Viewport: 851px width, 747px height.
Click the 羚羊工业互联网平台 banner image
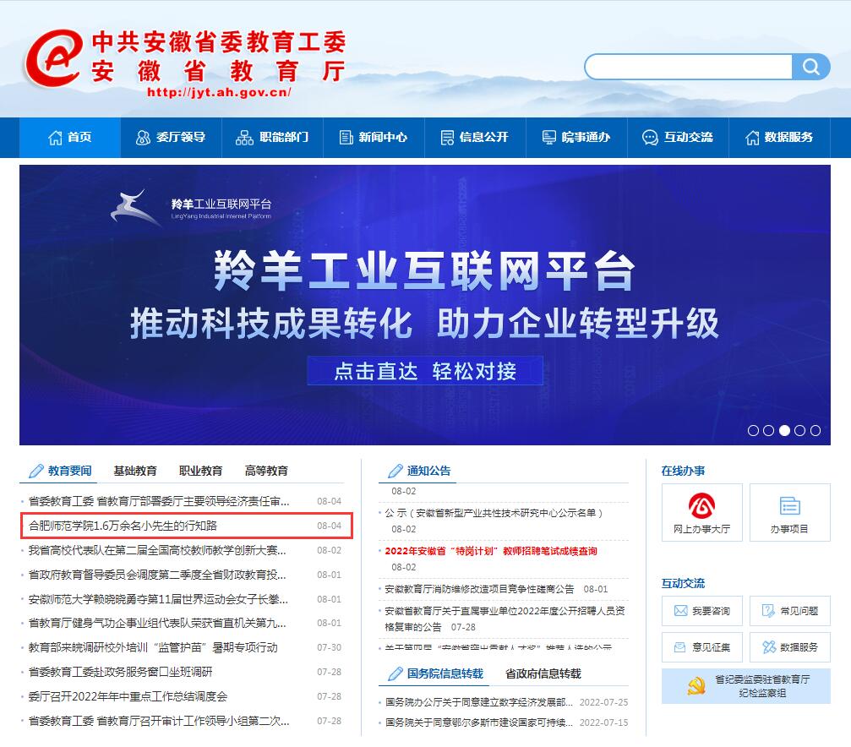424,304
